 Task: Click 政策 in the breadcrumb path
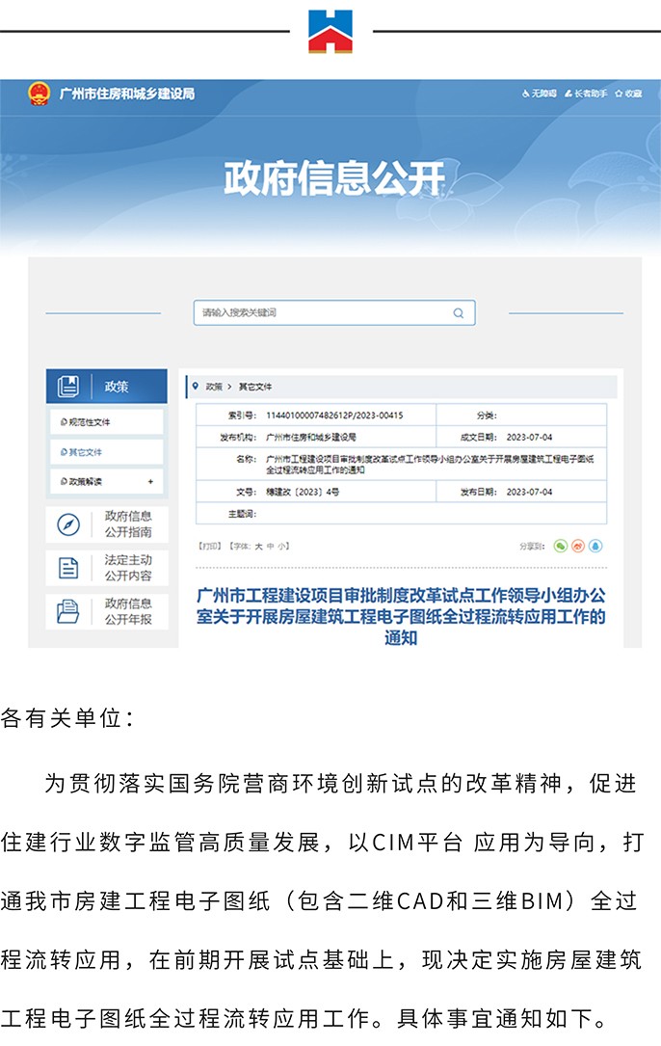point(213,387)
